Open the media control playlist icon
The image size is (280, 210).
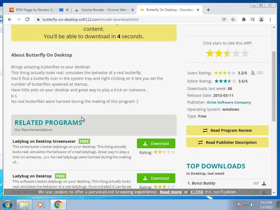pyautogui.click(x=252, y=19)
